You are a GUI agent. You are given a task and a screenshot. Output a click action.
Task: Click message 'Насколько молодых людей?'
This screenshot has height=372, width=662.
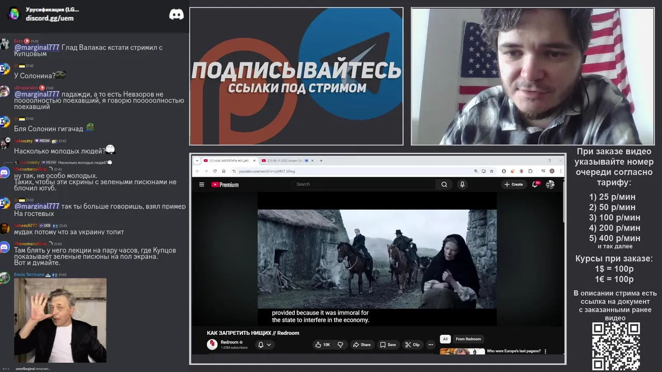(59, 151)
